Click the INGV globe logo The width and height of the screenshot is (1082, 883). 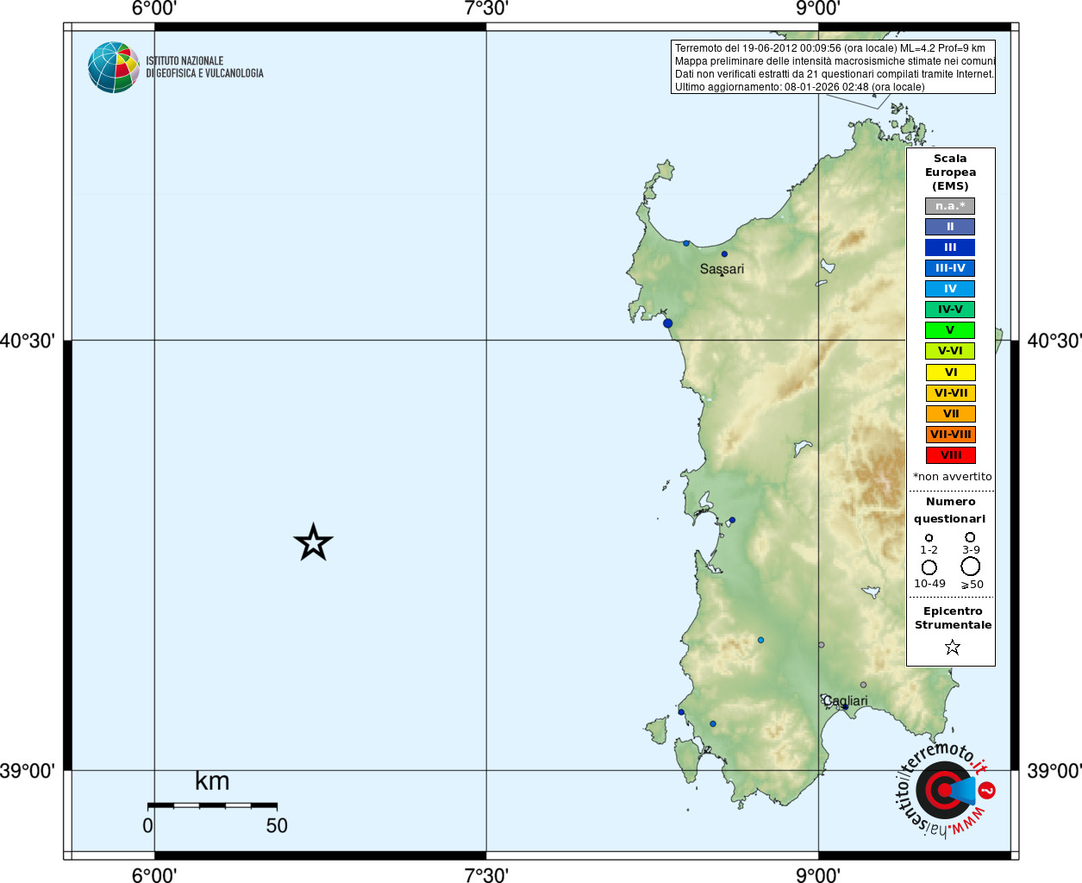click(114, 67)
